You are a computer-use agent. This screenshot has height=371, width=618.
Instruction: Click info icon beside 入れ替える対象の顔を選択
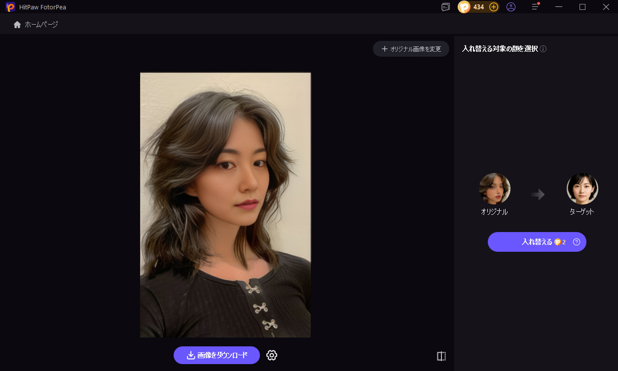pos(543,49)
